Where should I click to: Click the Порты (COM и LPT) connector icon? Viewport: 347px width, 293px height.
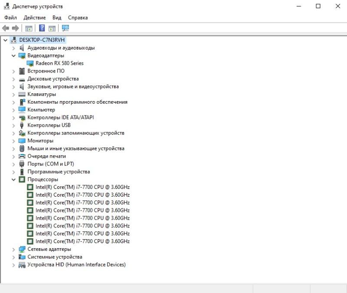coord(22,164)
